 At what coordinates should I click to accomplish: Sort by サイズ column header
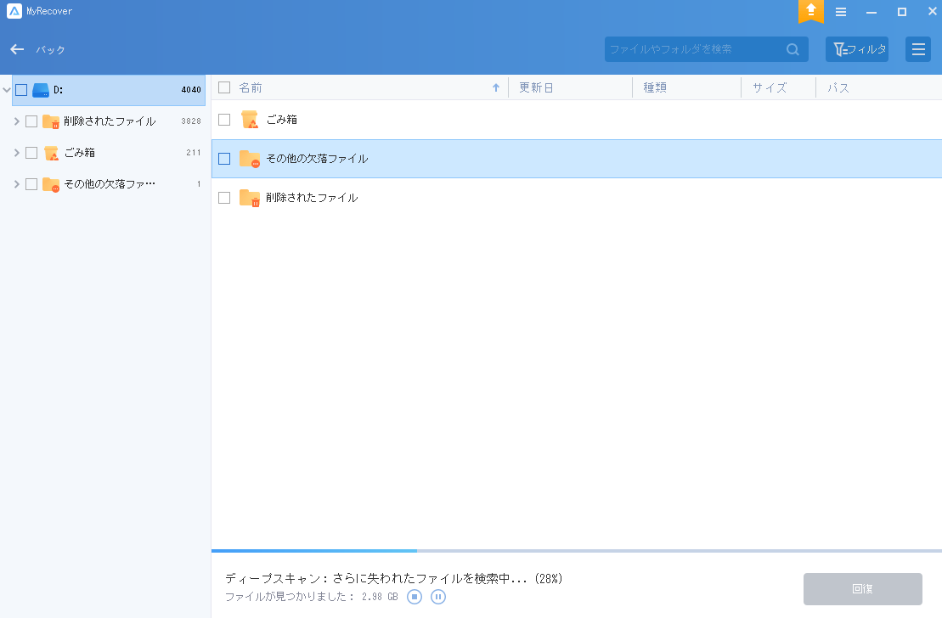tap(770, 87)
